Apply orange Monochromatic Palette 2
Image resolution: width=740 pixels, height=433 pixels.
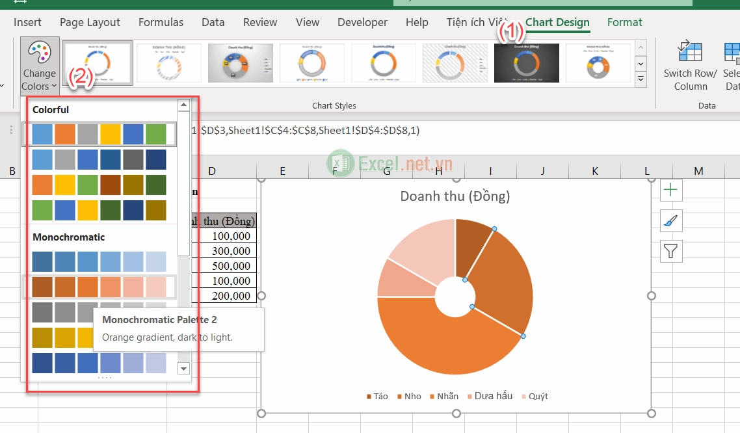coord(99,287)
